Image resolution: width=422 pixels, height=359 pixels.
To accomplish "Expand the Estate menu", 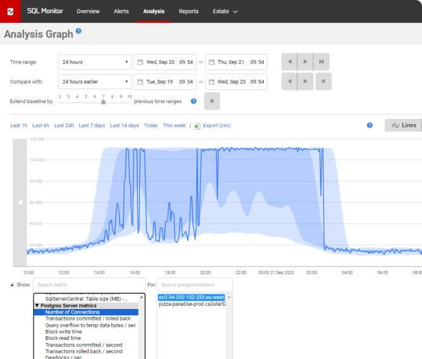I will [x=225, y=11].
